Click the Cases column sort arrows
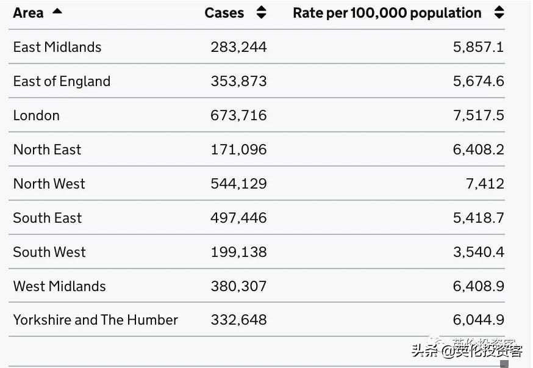Screen dimensions: 533x368 pos(261,13)
